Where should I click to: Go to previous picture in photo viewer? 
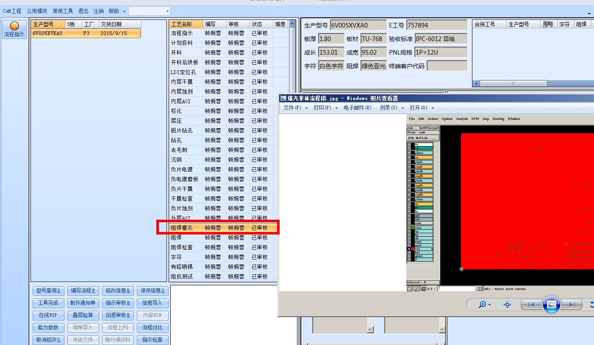click(531, 304)
